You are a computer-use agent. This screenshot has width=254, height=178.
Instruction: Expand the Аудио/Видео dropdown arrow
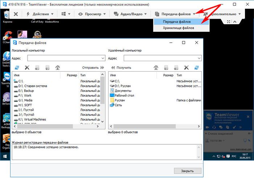146,14
